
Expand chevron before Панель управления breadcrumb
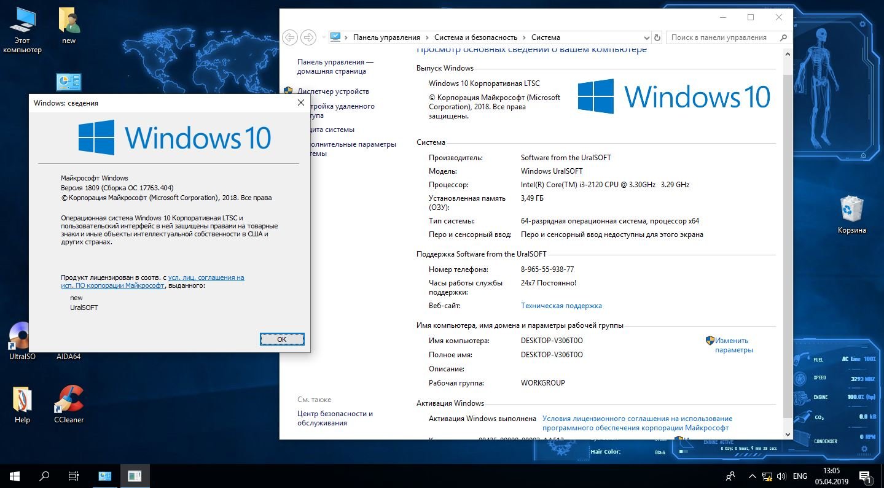pyautogui.click(x=346, y=37)
